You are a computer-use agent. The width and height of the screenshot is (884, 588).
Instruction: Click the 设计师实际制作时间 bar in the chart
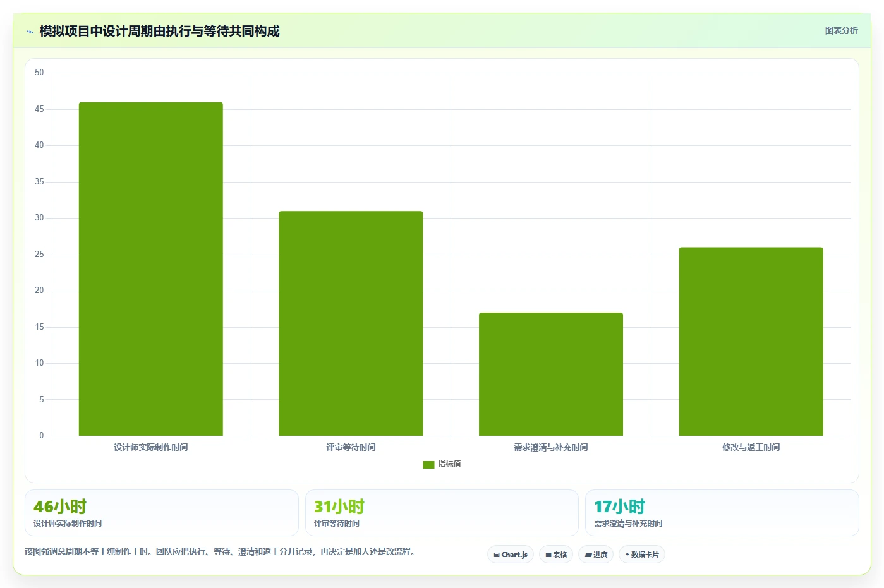coord(151,269)
